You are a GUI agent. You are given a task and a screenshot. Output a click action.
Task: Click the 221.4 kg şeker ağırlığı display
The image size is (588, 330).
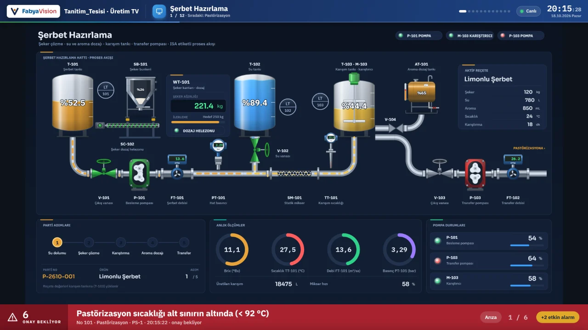click(x=198, y=106)
